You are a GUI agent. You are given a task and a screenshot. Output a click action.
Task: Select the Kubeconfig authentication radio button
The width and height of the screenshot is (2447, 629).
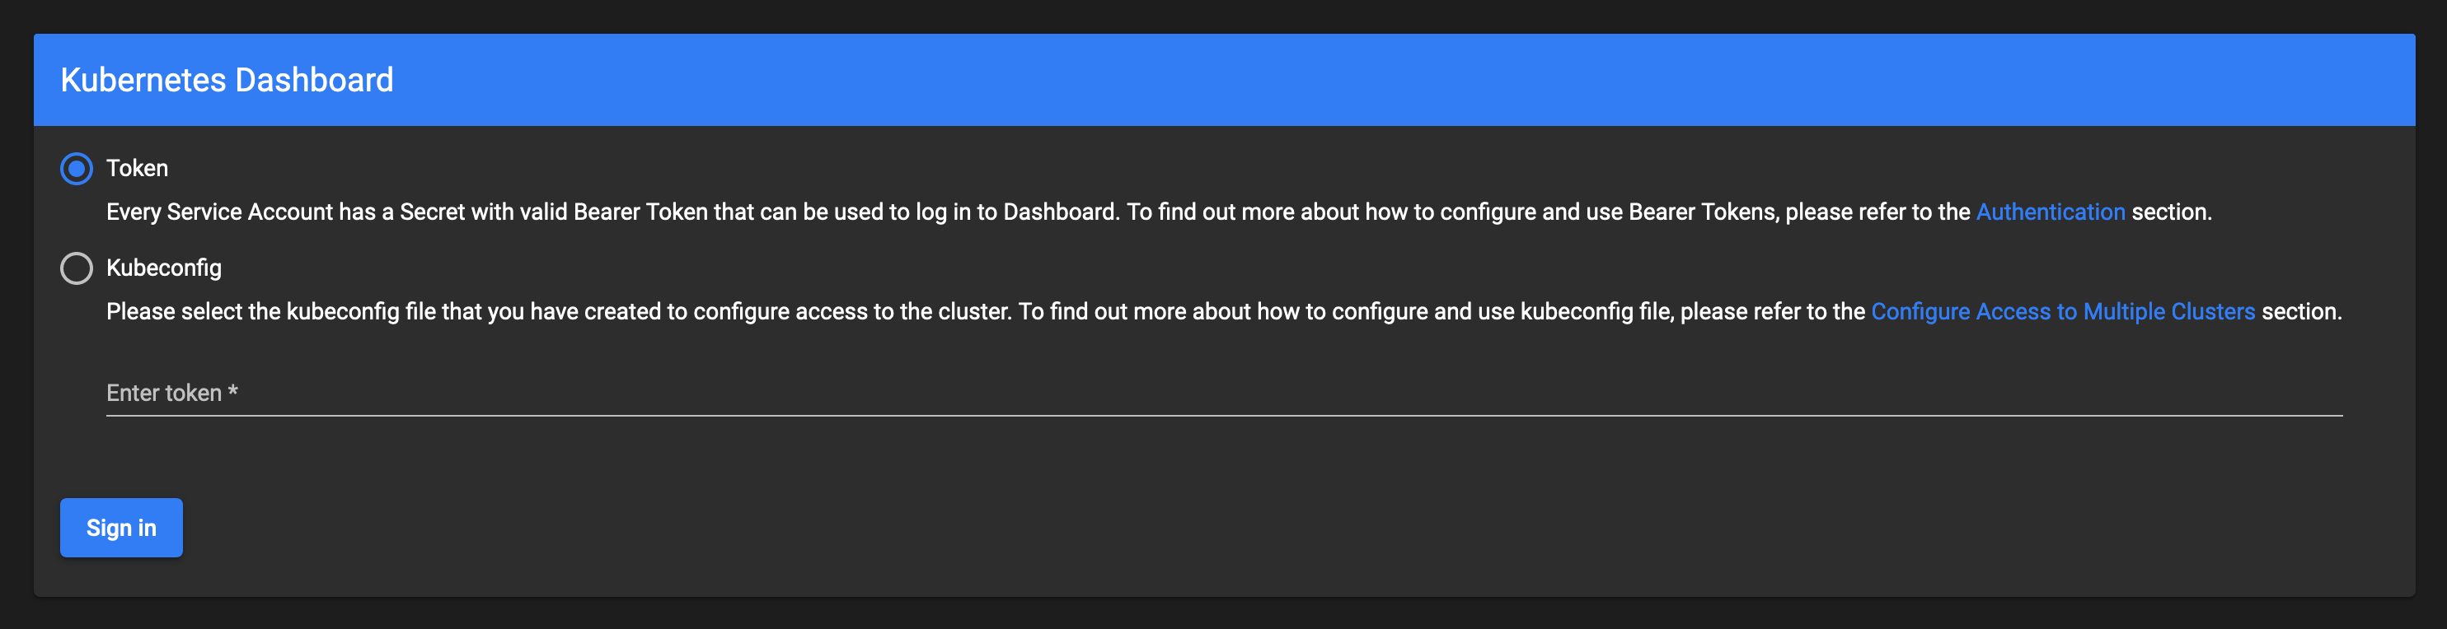point(76,268)
